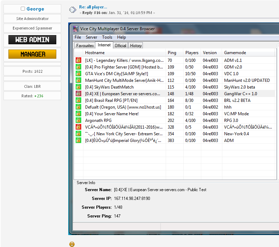
Task: Click the lock icon for New York City Server
Action: (x=78, y=134)
